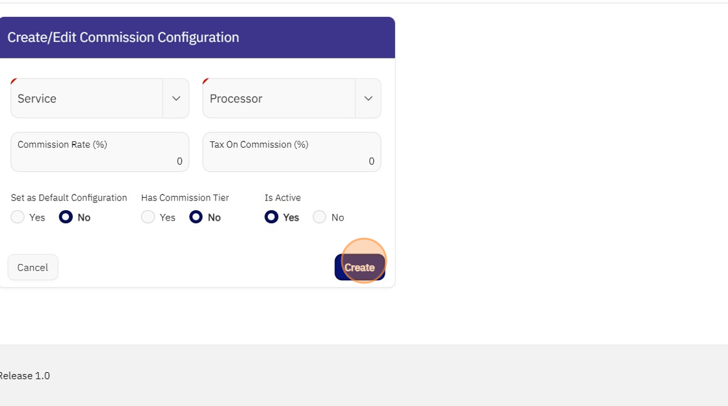Click the zero value in Commission Rate
Screen dimensions: 728x406
click(179, 161)
